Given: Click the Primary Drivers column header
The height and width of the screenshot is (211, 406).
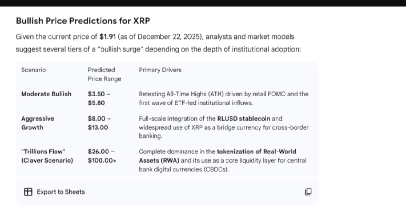Looking at the screenshot, I should (x=160, y=70).
